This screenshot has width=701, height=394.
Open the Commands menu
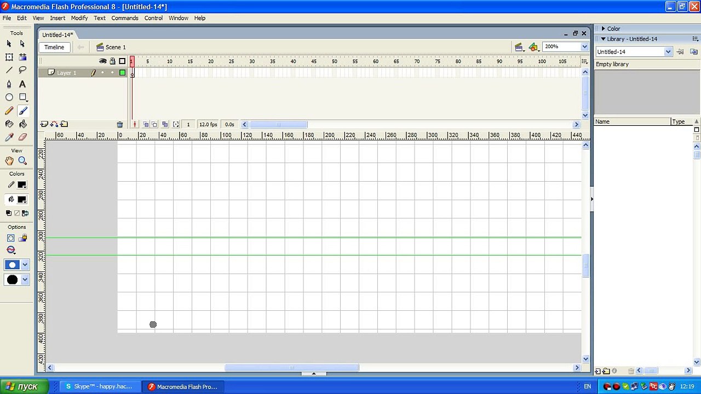(x=125, y=18)
